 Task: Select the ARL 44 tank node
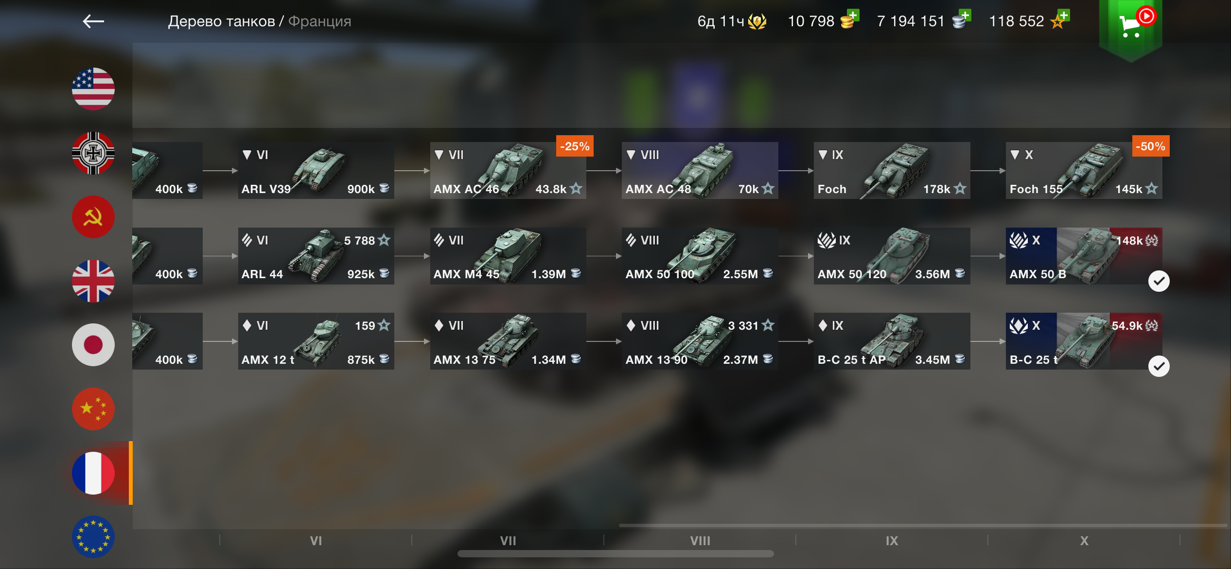[x=316, y=256]
